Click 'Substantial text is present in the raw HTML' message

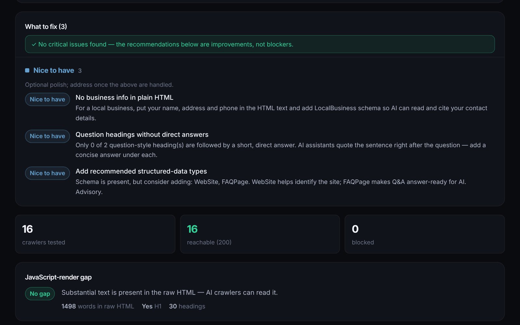[170, 292]
